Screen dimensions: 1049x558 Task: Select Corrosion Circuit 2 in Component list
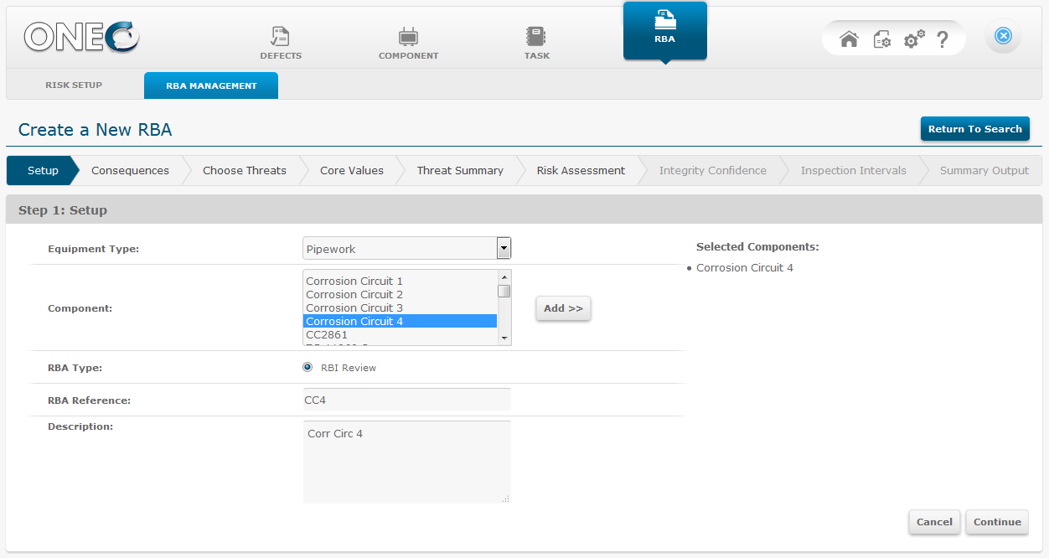click(x=354, y=295)
